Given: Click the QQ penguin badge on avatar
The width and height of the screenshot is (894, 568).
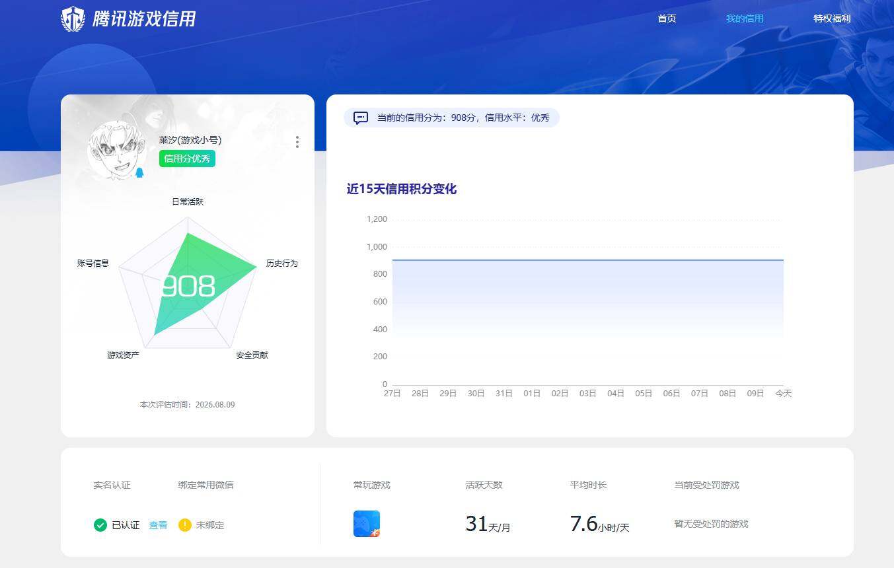Looking at the screenshot, I should (139, 172).
